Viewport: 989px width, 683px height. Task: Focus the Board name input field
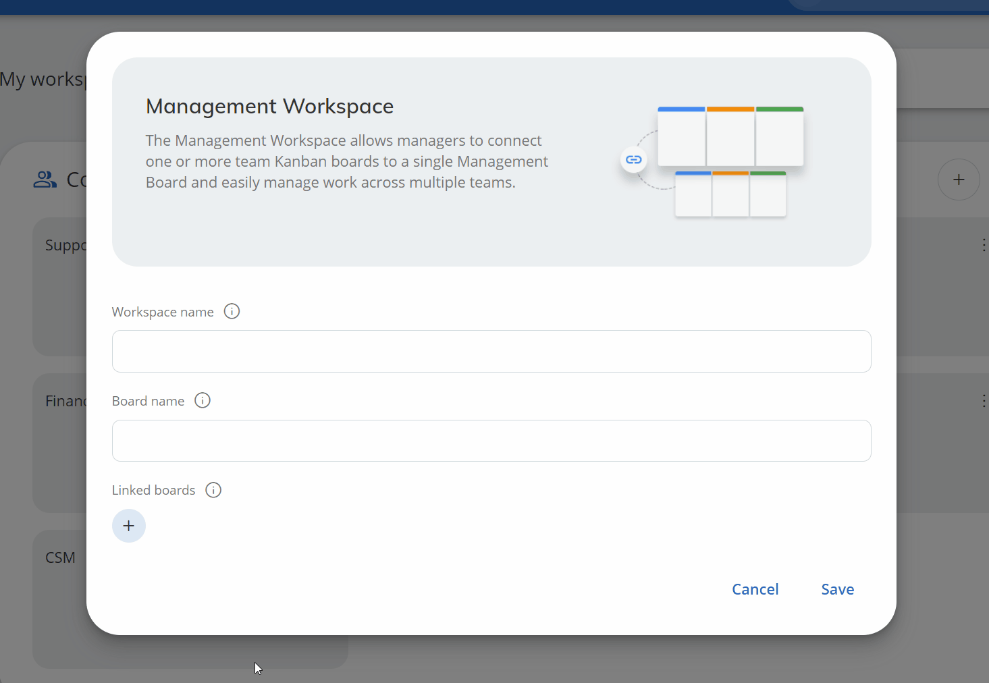pos(491,441)
